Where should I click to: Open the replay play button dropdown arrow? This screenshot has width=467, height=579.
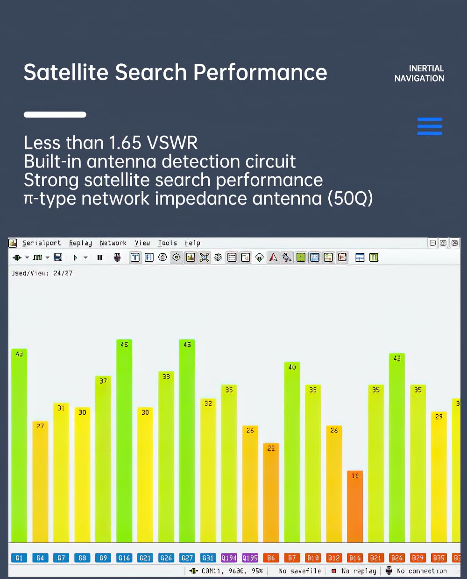[x=85, y=257]
